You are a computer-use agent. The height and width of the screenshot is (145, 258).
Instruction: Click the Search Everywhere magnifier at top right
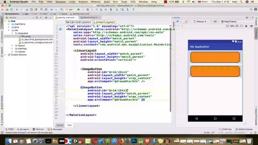[x=251, y=9]
